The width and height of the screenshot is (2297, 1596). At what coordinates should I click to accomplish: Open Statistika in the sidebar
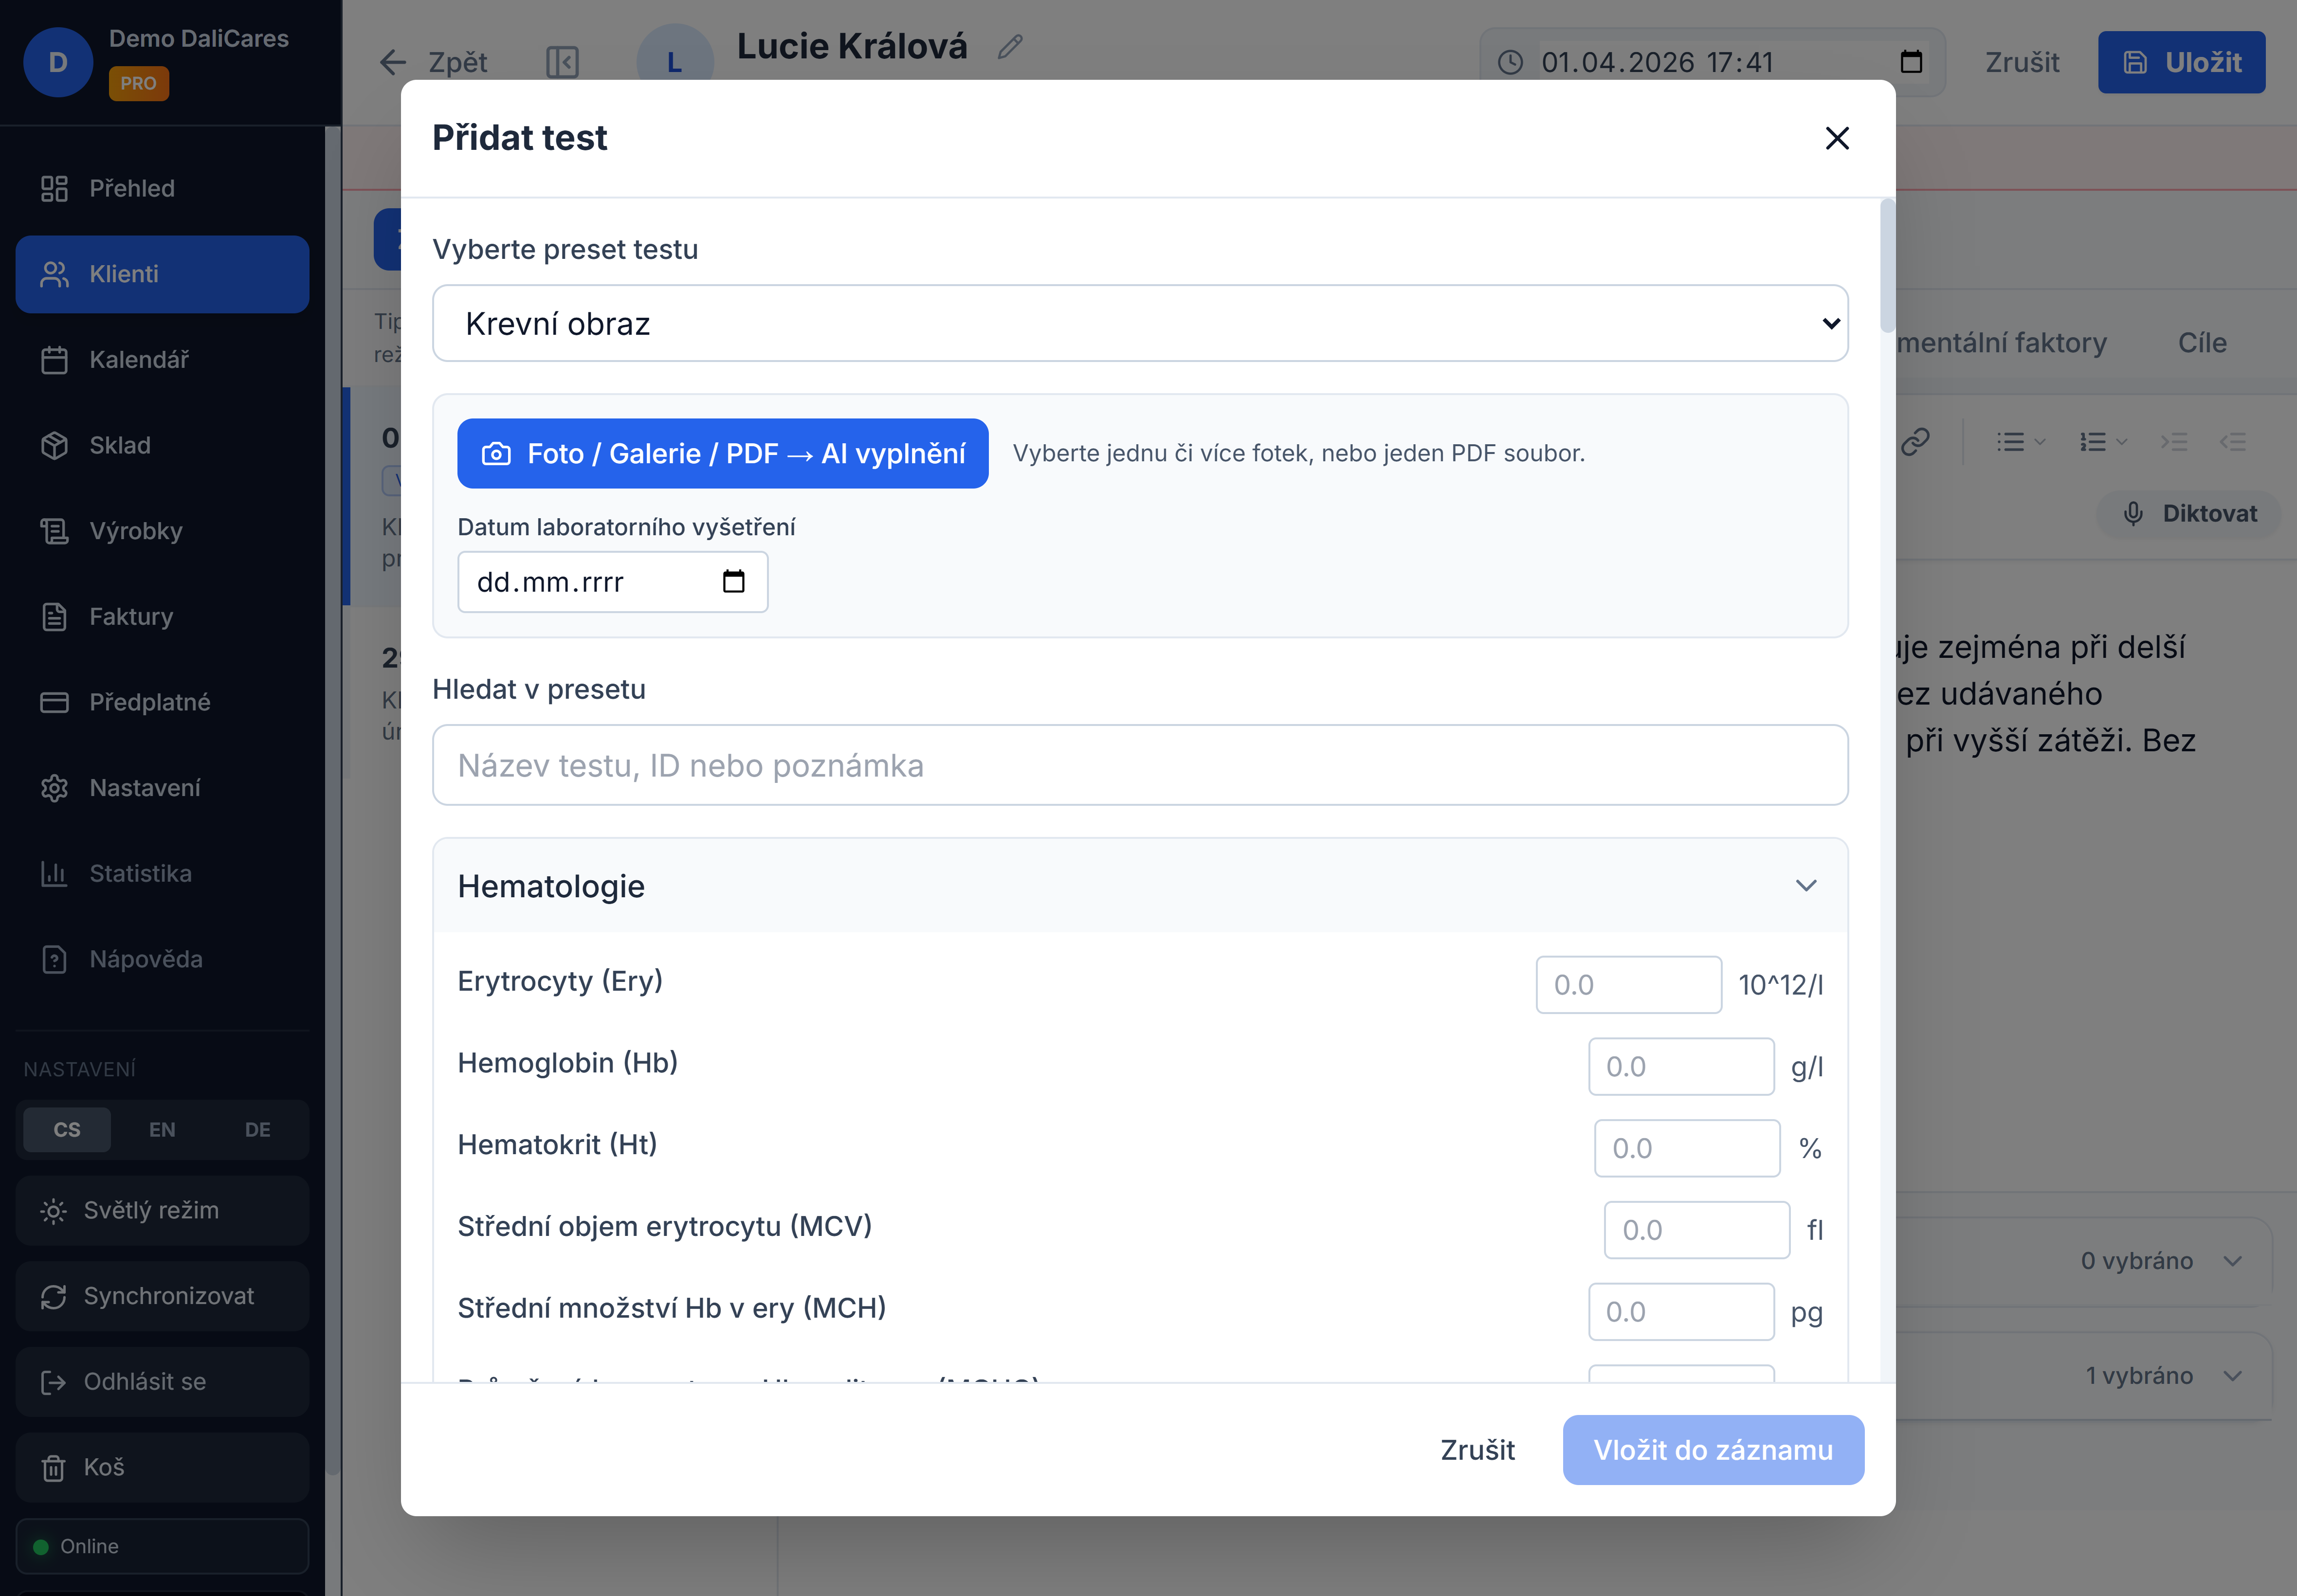tap(140, 873)
